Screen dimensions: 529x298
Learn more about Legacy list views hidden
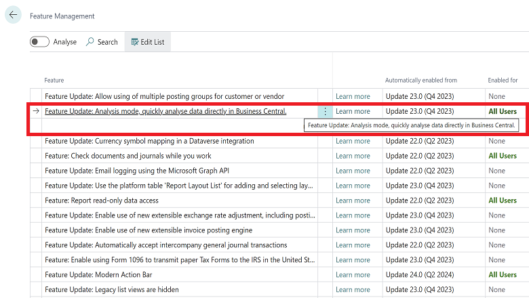tap(353, 290)
